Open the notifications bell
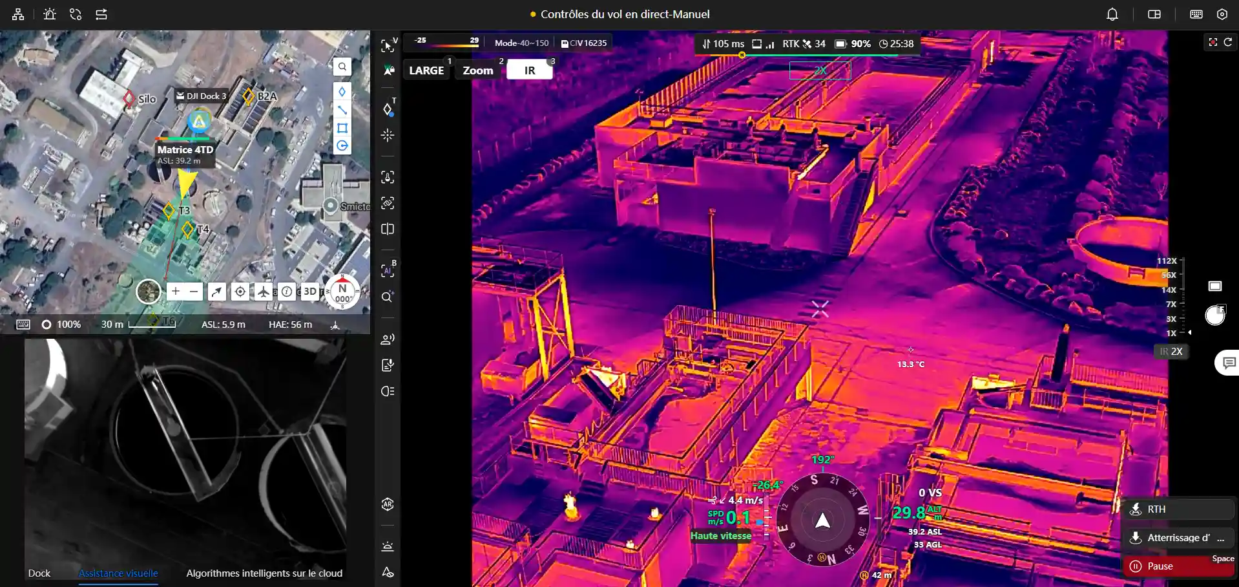This screenshot has height=587, width=1239. point(1112,14)
